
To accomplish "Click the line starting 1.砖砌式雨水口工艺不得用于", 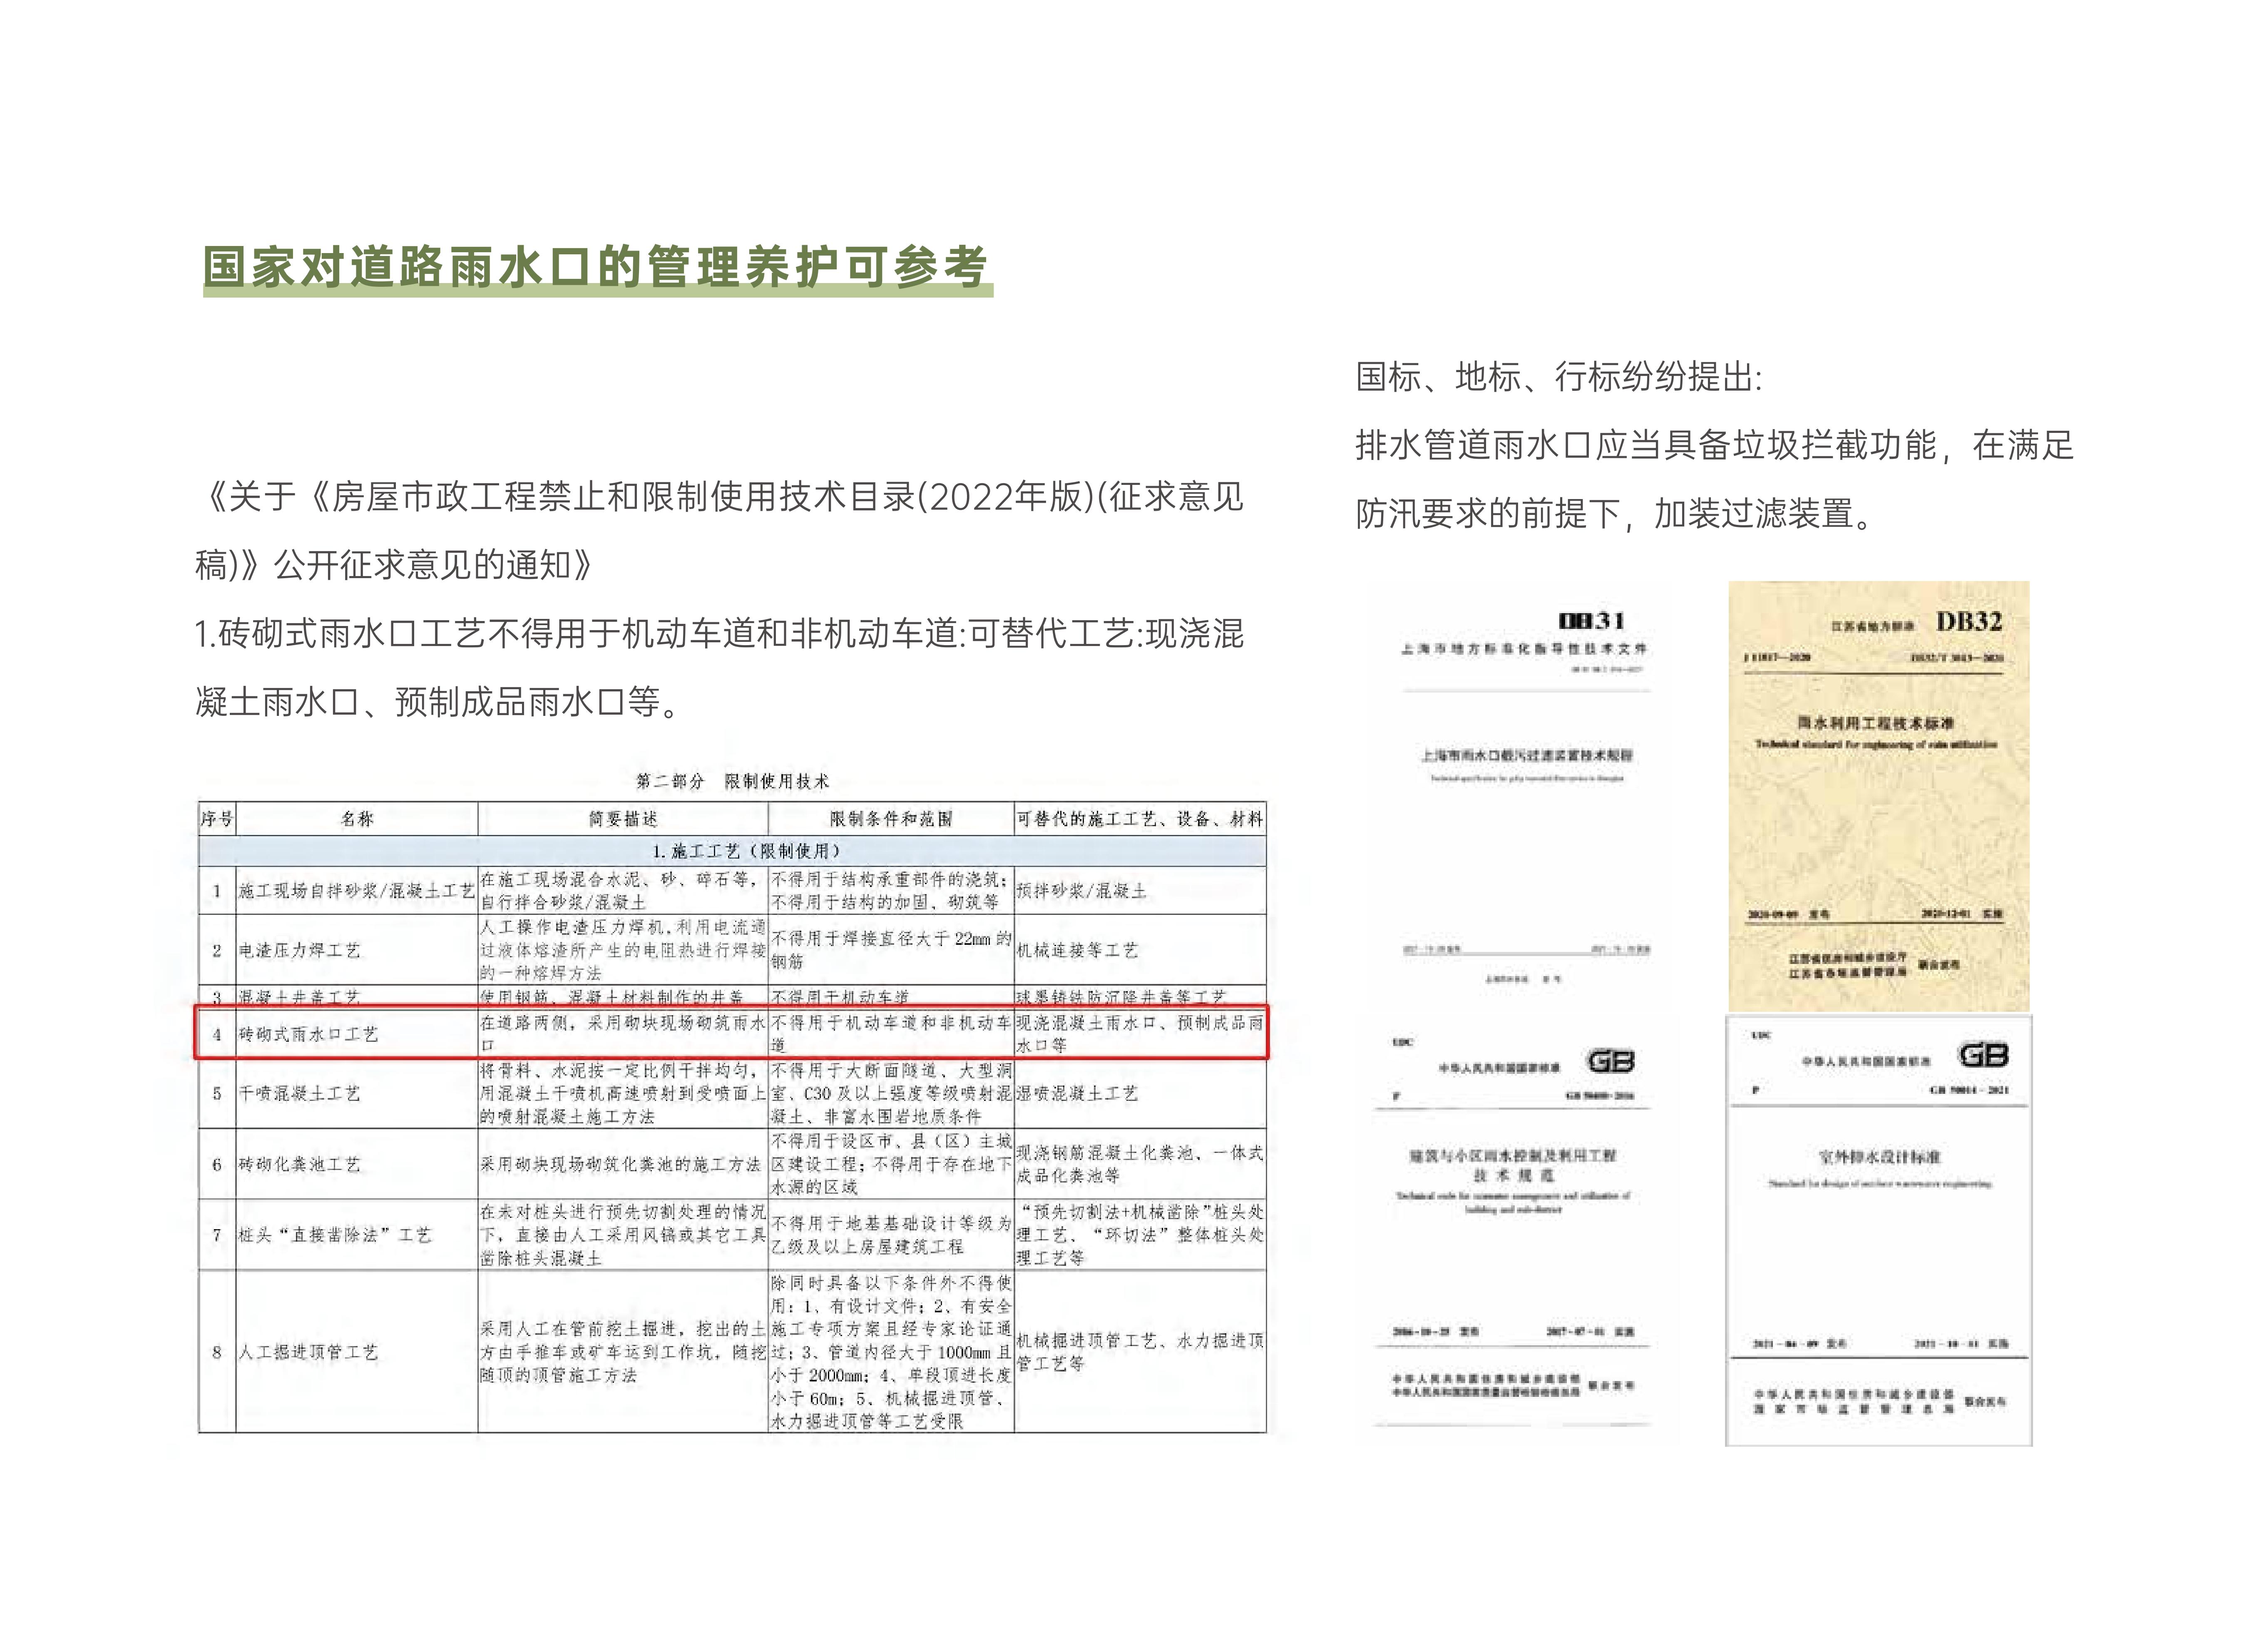I will click(x=720, y=634).
